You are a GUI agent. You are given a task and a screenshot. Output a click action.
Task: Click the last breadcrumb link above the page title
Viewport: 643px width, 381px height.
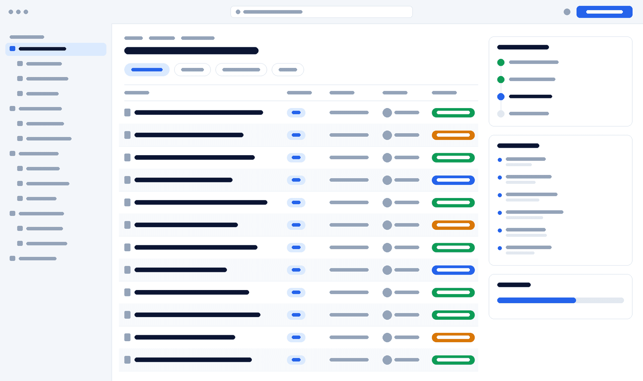198,38
